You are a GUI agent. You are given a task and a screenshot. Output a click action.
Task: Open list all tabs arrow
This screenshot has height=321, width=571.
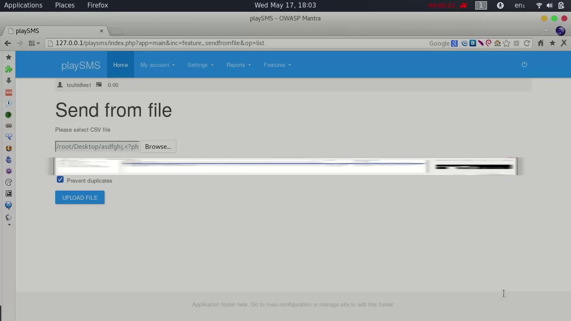pos(546,31)
